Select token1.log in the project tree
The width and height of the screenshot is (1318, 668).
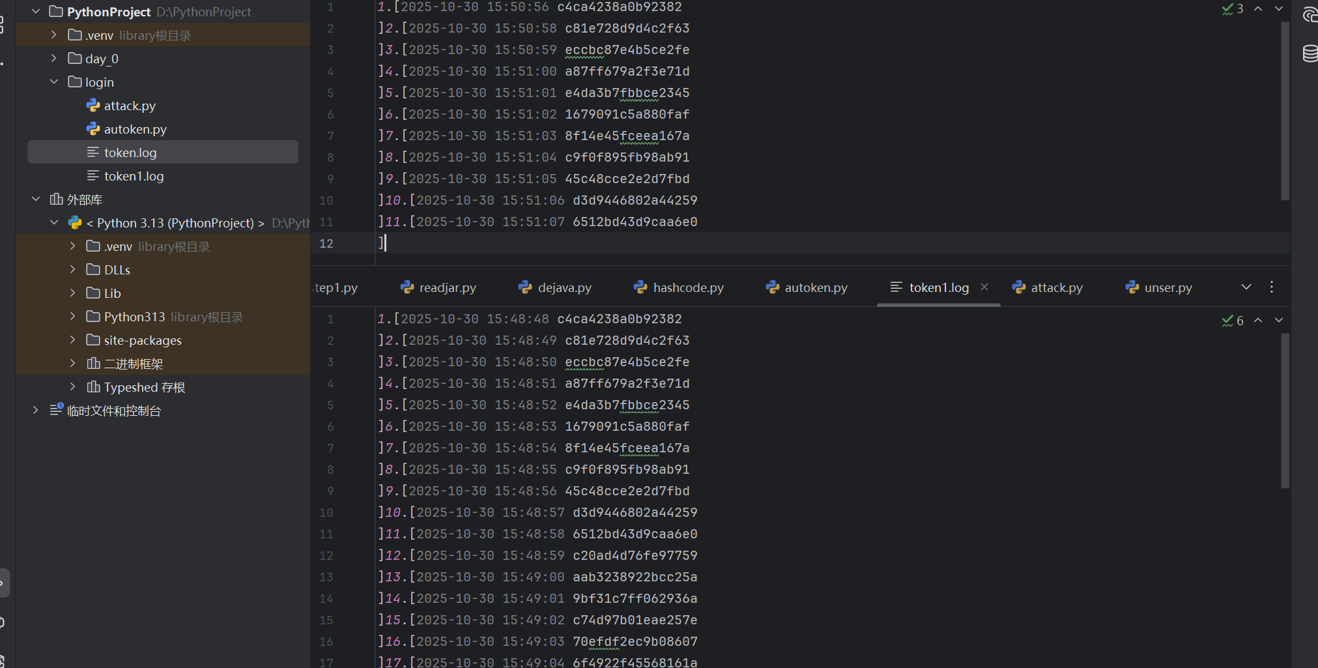pyautogui.click(x=134, y=176)
